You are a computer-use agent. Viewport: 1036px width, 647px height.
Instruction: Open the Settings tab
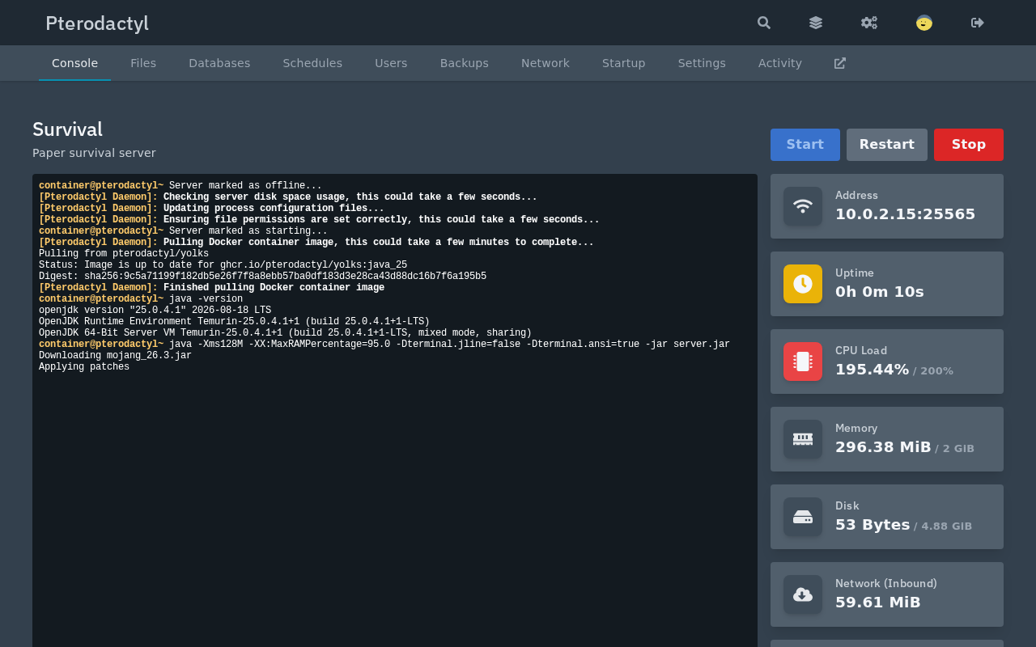[702, 63]
